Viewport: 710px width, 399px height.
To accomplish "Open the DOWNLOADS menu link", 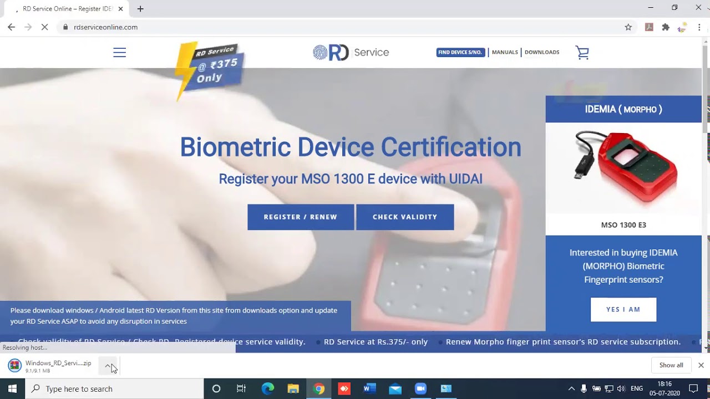I will point(542,52).
